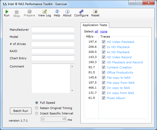
Task: Click the Chart Entry input field
Action: click(x=53, y=58)
